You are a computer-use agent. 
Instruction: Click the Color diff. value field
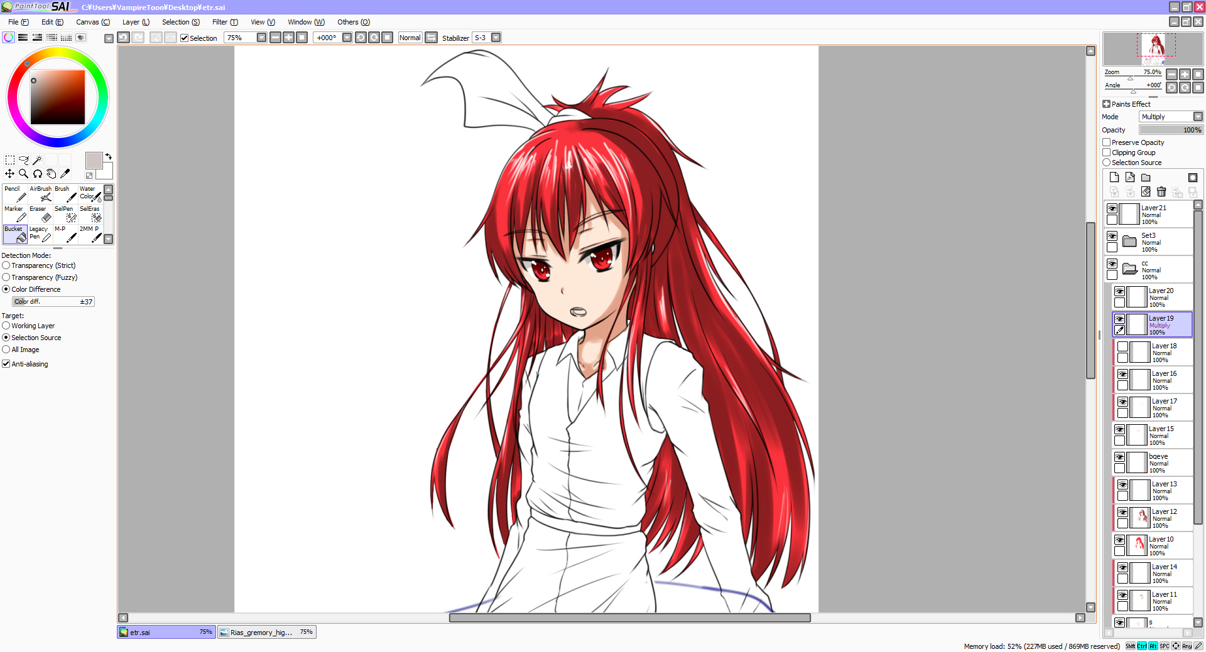[x=53, y=302]
